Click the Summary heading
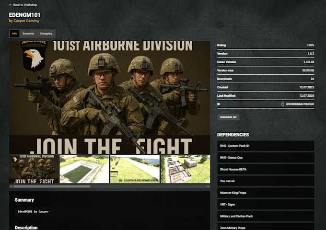Image resolution: width=326 pixels, height=230 pixels. coord(24,200)
